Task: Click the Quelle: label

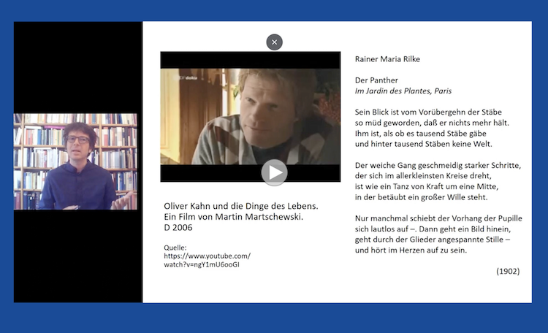Action: coord(175,248)
